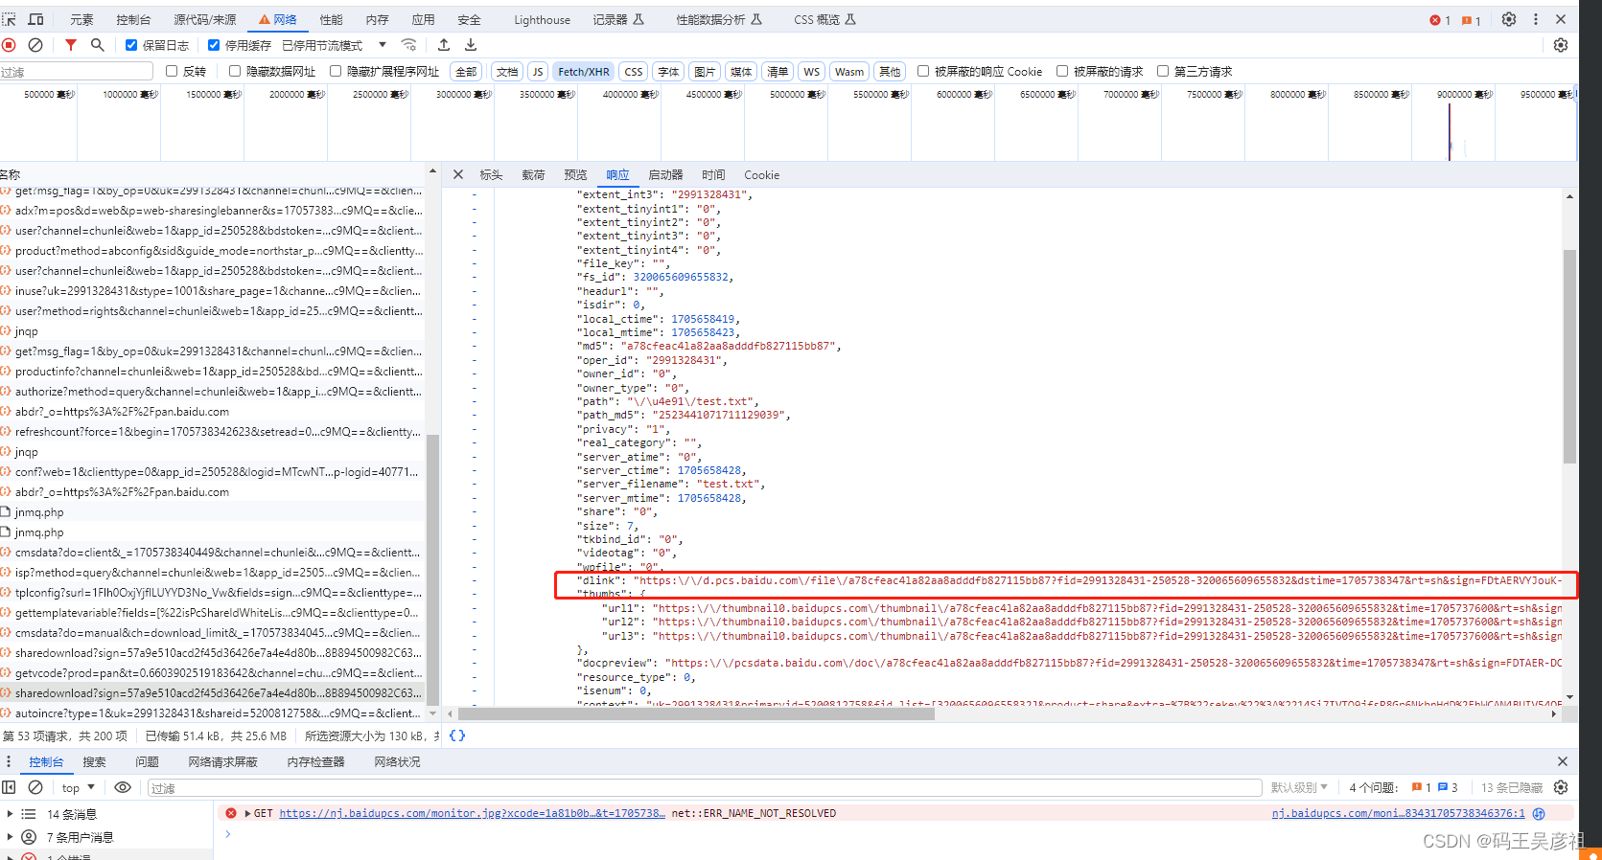The width and height of the screenshot is (1602, 860).
Task: Open the 已停用节流模式 throttling dropdown
Action: 335,45
